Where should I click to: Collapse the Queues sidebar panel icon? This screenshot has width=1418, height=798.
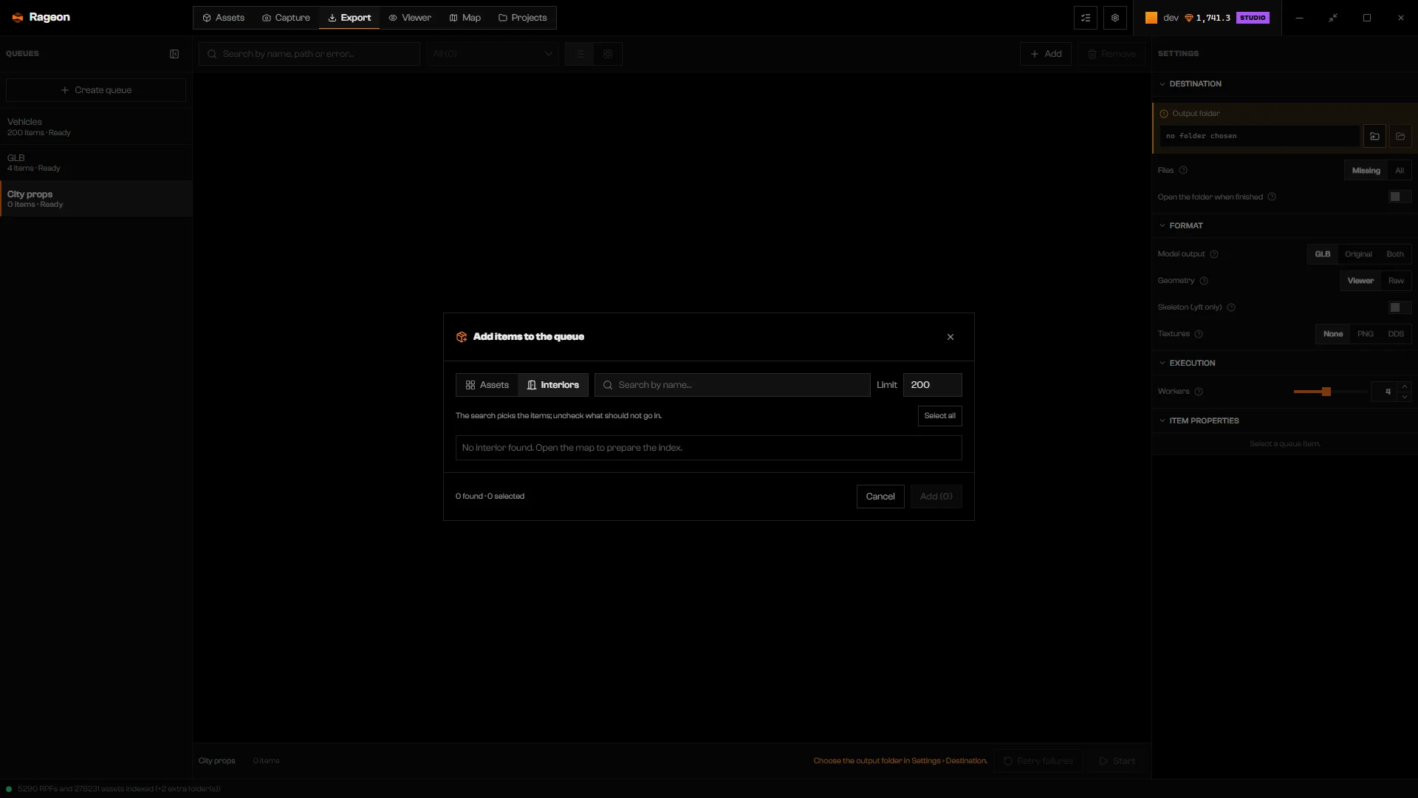coord(174,54)
